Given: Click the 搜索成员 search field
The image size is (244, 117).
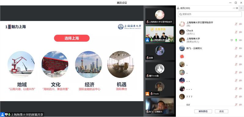Looking at the screenshot, I should pyautogui.click(x=210, y=14).
